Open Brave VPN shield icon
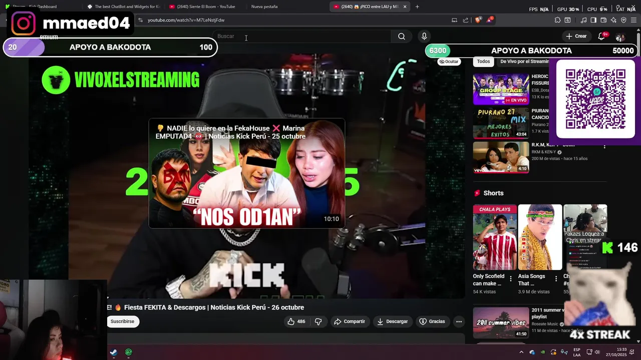 pos(623,20)
